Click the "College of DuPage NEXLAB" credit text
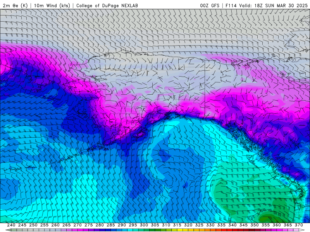This screenshot has width=310, height=232. coord(107,5)
